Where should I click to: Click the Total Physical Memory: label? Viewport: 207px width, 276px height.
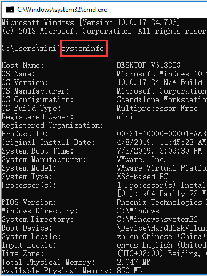tap(48, 262)
